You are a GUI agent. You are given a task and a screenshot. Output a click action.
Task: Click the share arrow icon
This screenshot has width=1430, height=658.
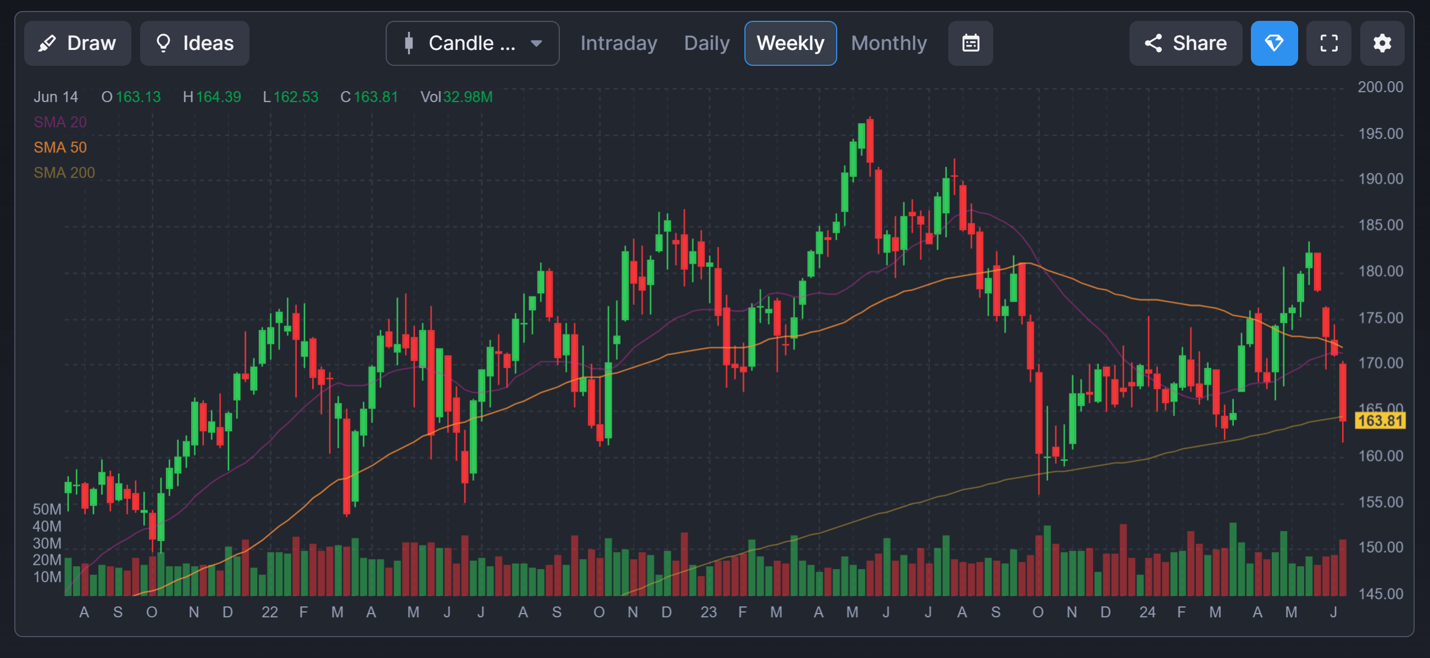click(1154, 43)
